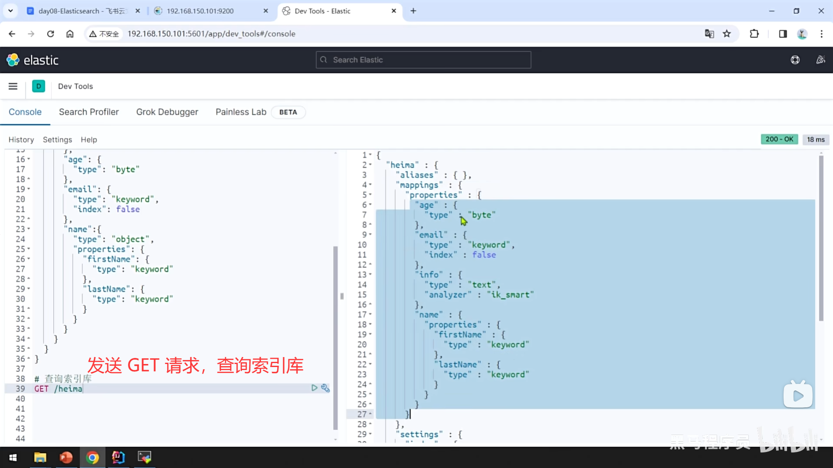Switch to the Search Profiler tab
The image size is (833, 468).
[x=89, y=112]
